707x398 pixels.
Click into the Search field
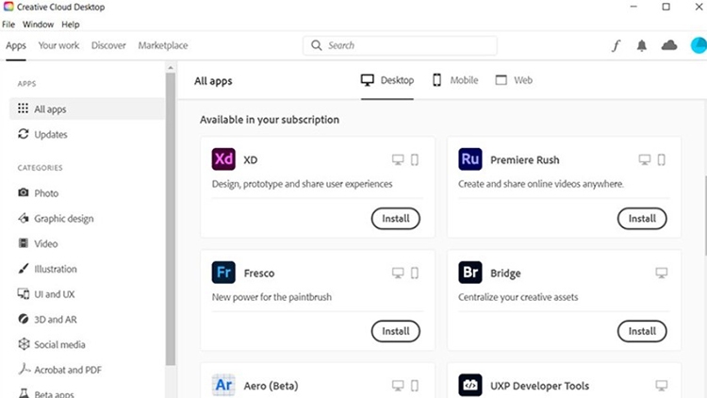pos(400,45)
